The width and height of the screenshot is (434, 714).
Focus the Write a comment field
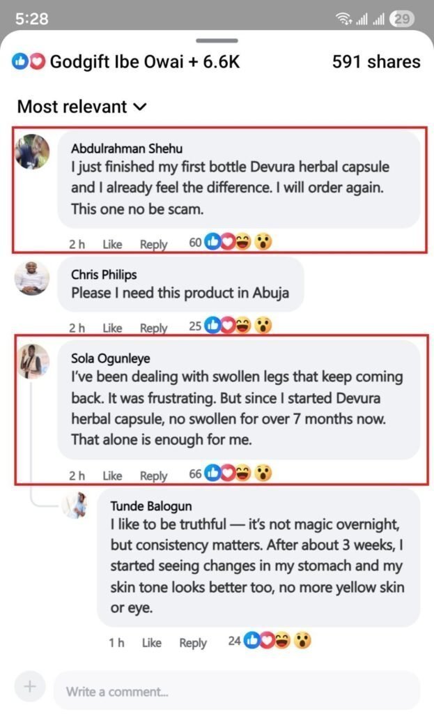tap(237, 691)
